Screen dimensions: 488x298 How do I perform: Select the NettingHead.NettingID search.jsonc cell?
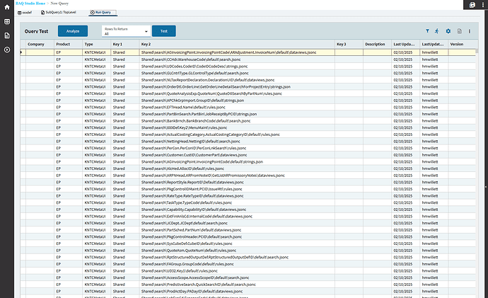237,142
